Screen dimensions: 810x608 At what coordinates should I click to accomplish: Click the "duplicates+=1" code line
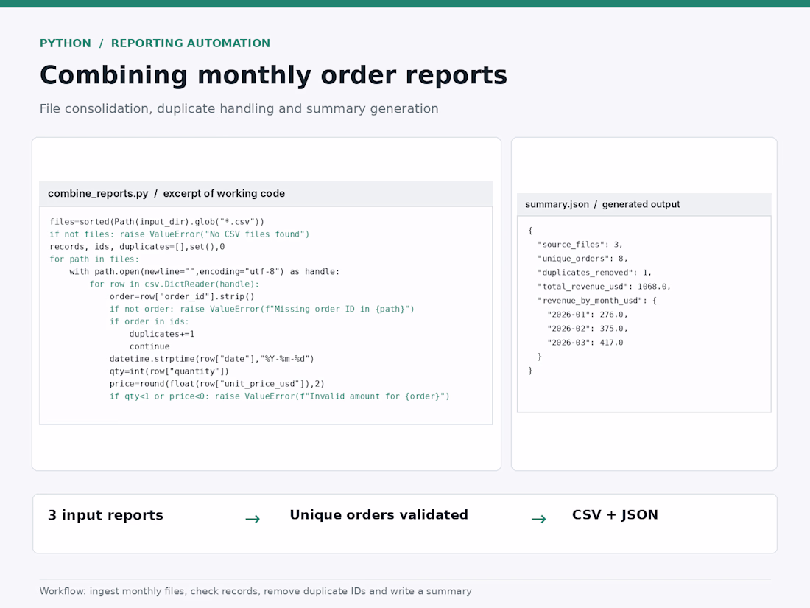(x=162, y=333)
